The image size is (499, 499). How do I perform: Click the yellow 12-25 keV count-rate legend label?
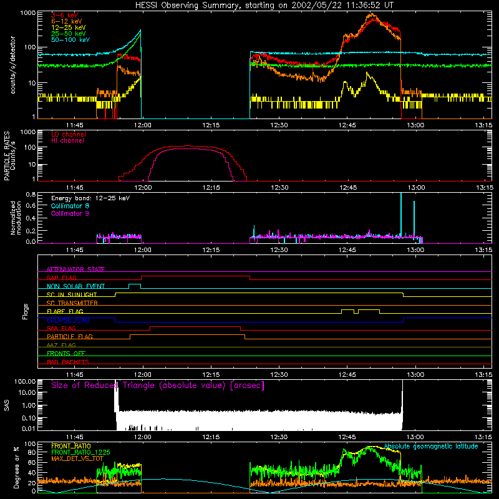tap(69, 27)
